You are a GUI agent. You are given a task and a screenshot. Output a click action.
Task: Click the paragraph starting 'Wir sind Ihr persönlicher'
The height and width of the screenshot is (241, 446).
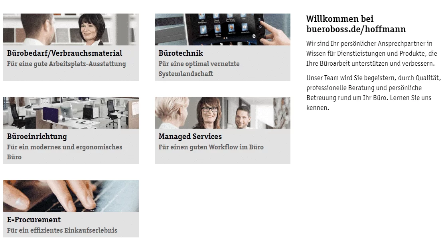tap(371, 53)
